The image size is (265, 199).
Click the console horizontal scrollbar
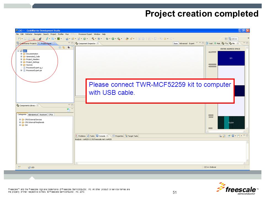[x=161, y=163]
